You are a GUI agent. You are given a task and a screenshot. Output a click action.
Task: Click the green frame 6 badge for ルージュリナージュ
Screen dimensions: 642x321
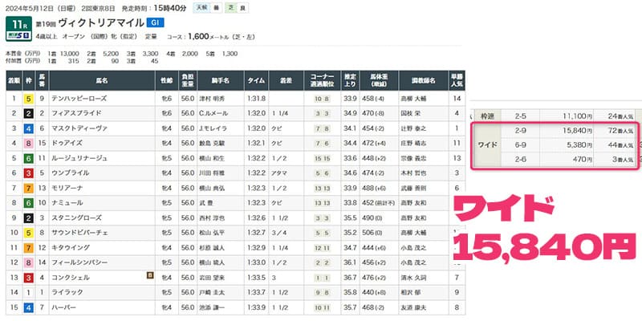28,158
